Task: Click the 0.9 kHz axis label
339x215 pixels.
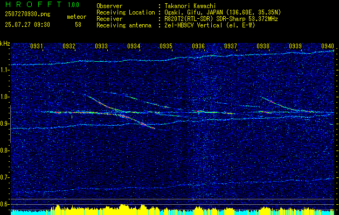Action: click(x=5, y=124)
